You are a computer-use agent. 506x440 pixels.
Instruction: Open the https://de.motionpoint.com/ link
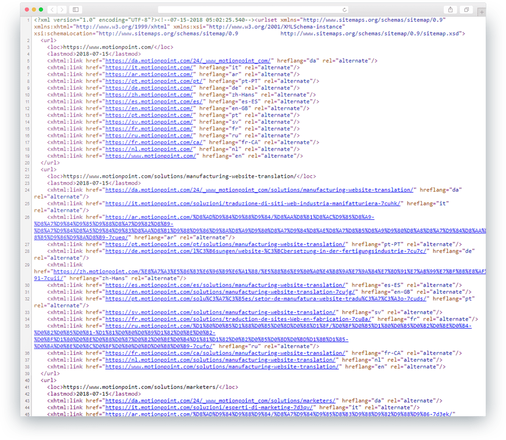pos(149,87)
